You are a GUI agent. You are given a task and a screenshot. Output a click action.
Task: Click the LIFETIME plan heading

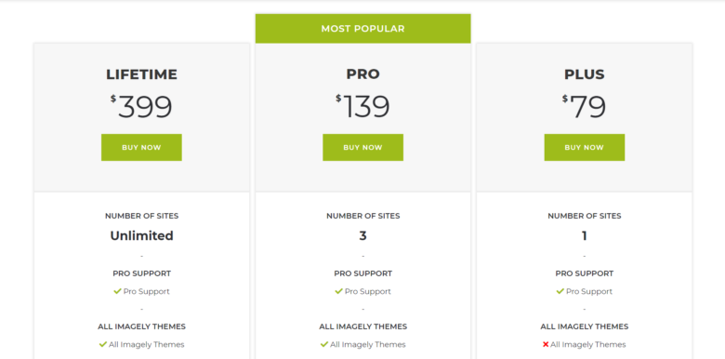coord(141,74)
